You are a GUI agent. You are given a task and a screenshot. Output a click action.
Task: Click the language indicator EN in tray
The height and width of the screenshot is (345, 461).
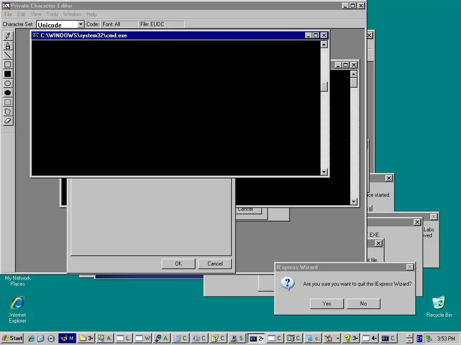(x=420, y=339)
